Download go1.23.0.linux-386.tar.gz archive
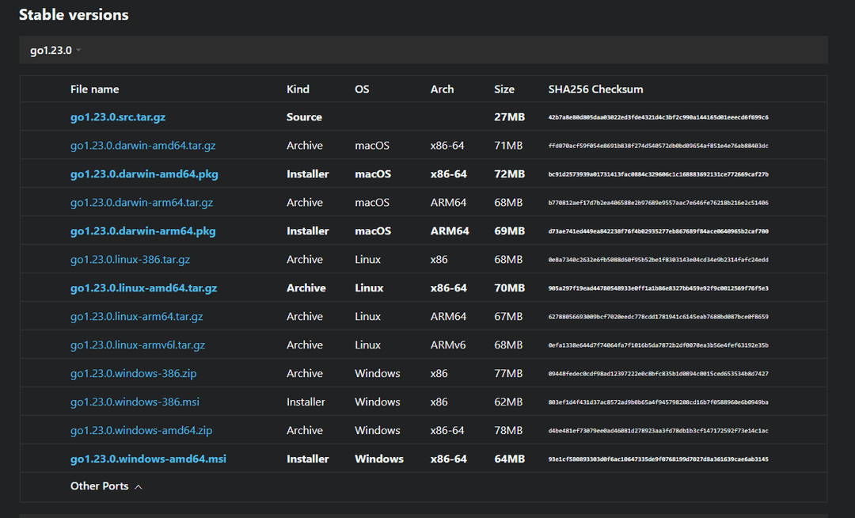855x518 pixels. (x=130, y=260)
